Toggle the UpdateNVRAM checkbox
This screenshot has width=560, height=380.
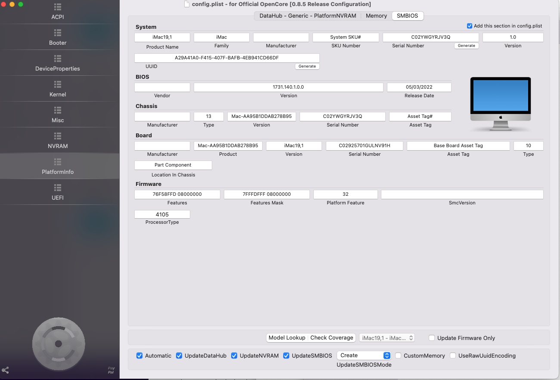234,355
